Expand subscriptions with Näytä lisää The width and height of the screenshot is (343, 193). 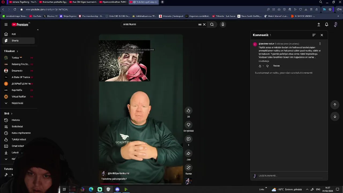(18, 103)
